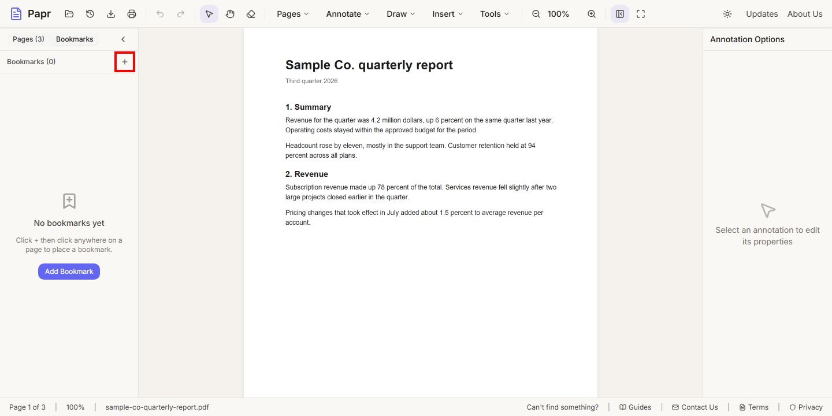The width and height of the screenshot is (832, 416).
Task: Open the Insert menu
Action: [447, 14]
